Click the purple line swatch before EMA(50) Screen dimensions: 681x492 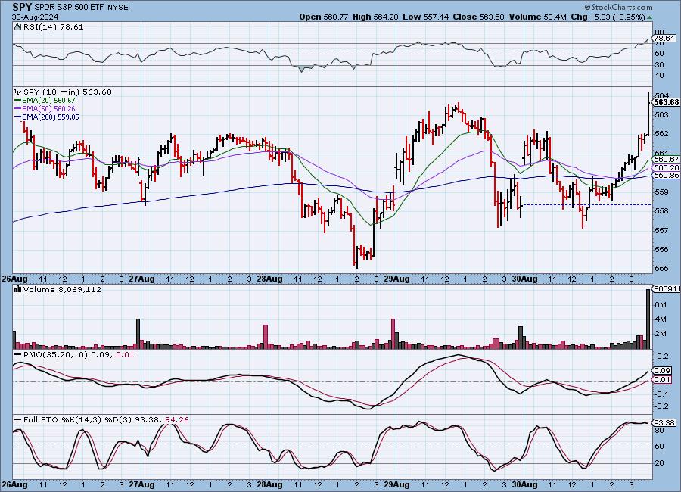[x=18, y=109]
